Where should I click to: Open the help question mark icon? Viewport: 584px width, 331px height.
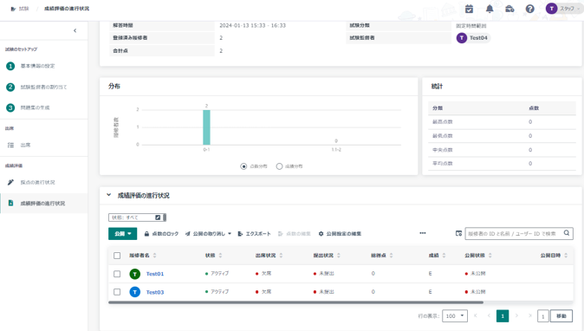click(529, 9)
